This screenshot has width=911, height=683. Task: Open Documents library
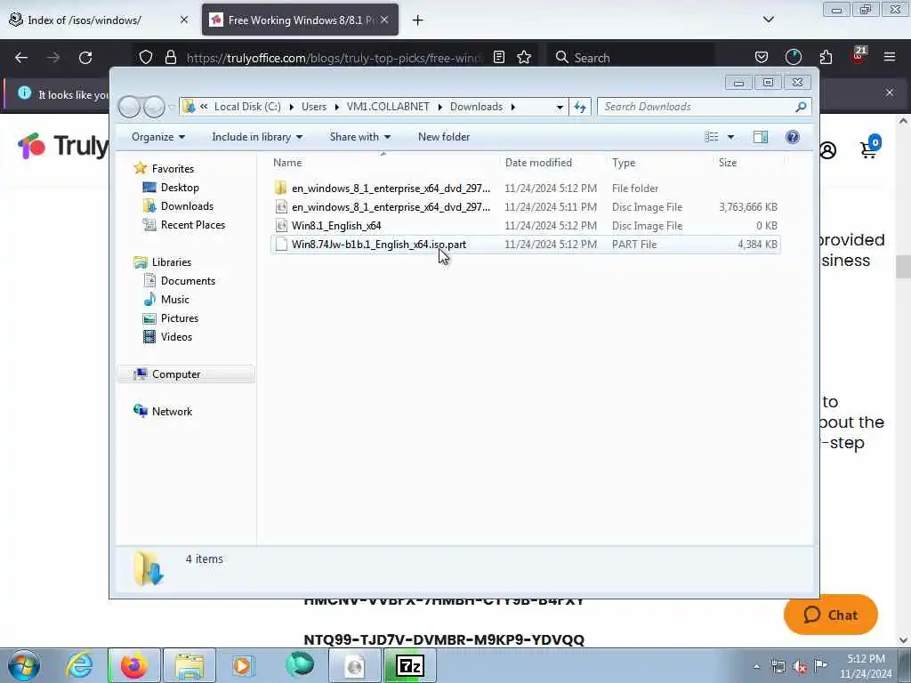pos(188,280)
